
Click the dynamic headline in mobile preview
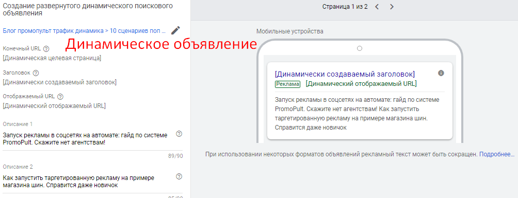[x=345, y=74]
